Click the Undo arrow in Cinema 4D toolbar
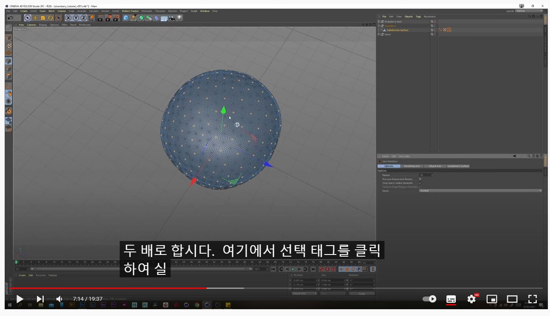 click(10, 18)
